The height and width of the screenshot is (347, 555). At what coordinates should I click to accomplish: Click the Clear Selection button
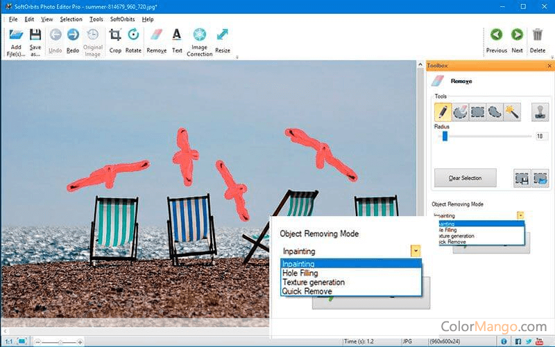(x=465, y=178)
